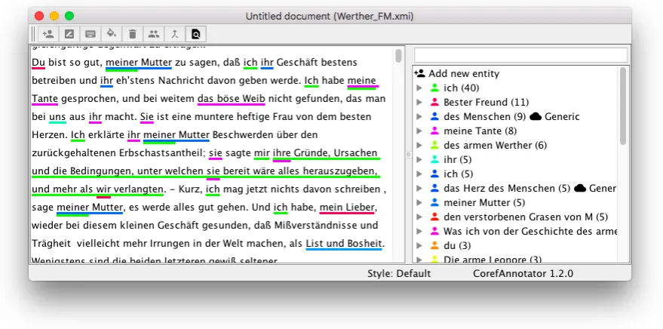The width and height of the screenshot is (663, 329).
Task: Expand the Bester Freund (11) entity
Action: click(x=419, y=103)
